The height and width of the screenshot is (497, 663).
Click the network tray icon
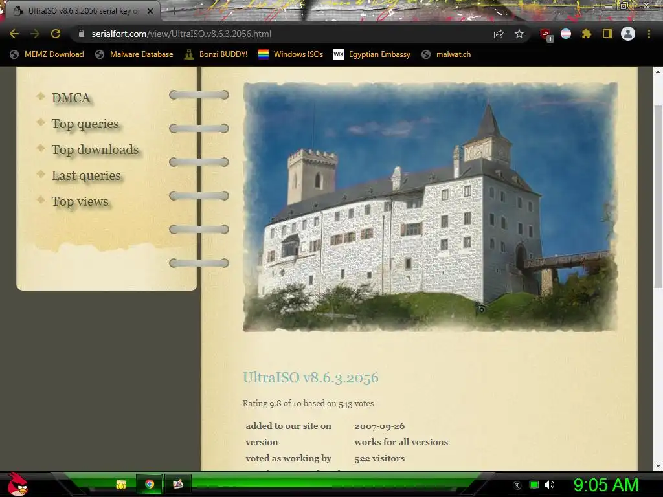tap(534, 485)
